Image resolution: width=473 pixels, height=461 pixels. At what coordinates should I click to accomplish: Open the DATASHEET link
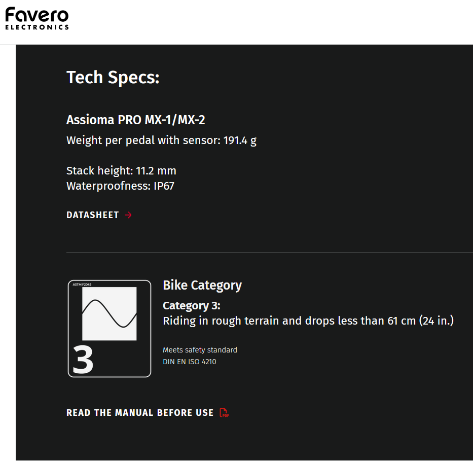[93, 215]
